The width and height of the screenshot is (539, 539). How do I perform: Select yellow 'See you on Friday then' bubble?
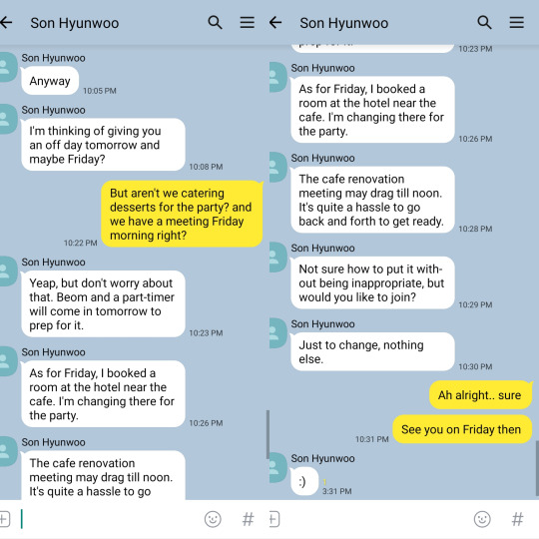462,429
